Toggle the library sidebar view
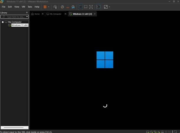 click(x=80, y=7)
